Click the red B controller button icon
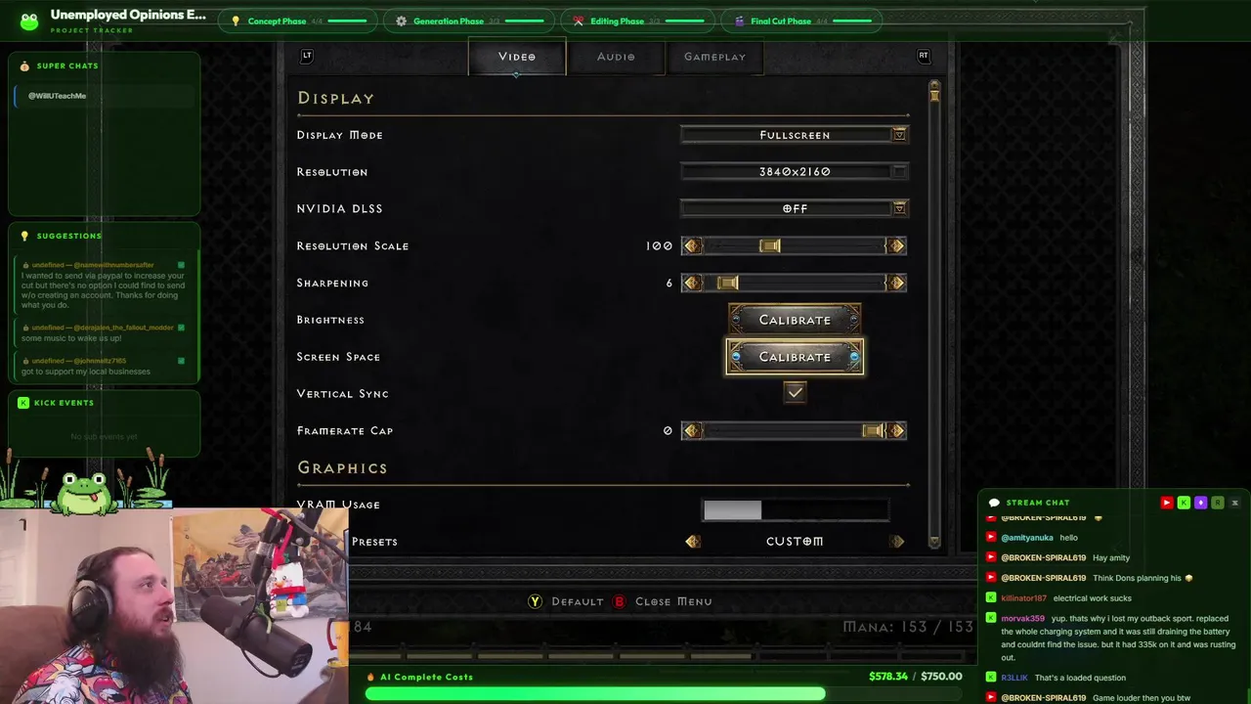 [x=619, y=601]
